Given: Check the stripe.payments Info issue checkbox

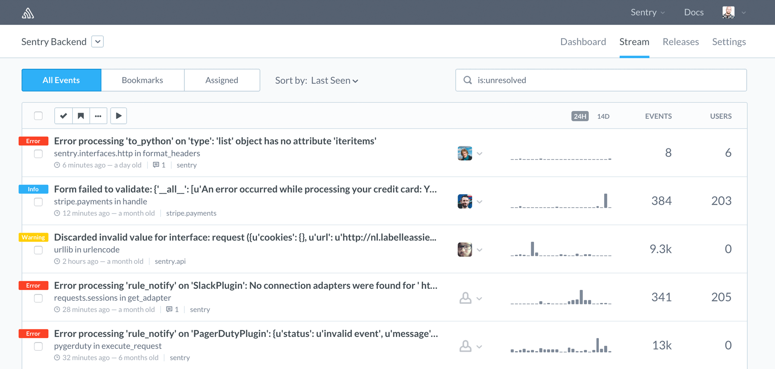Looking at the screenshot, I should click(38, 202).
